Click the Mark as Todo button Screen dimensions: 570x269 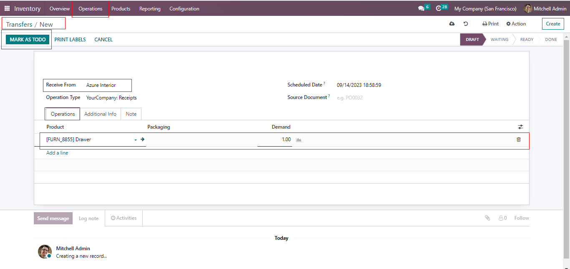(x=28, y=40)
